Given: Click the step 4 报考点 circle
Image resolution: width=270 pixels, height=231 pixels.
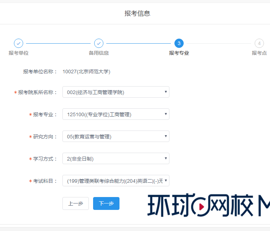Looking at the screenshot, I should tap(259, 43).
